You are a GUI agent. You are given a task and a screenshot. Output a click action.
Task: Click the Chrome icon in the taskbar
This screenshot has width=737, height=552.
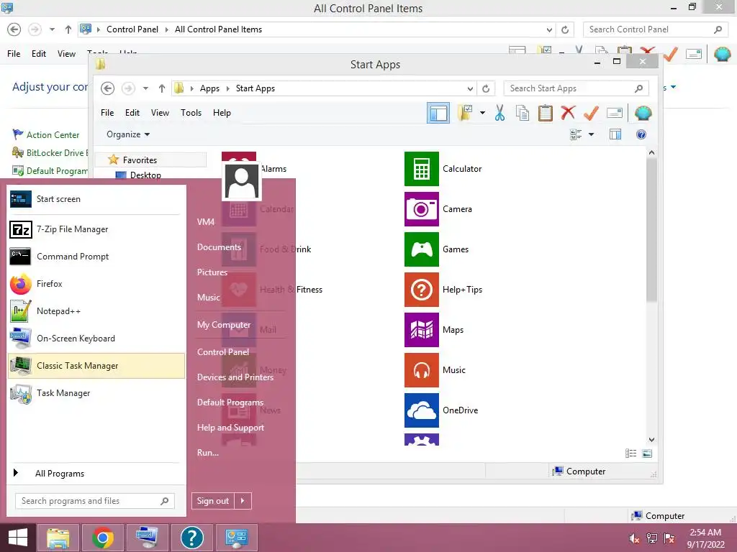pos(103,538)
